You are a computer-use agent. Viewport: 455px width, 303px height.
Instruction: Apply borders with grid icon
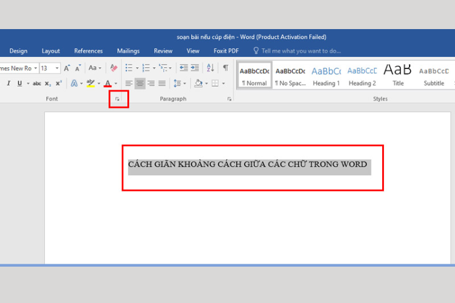(215, 84)
